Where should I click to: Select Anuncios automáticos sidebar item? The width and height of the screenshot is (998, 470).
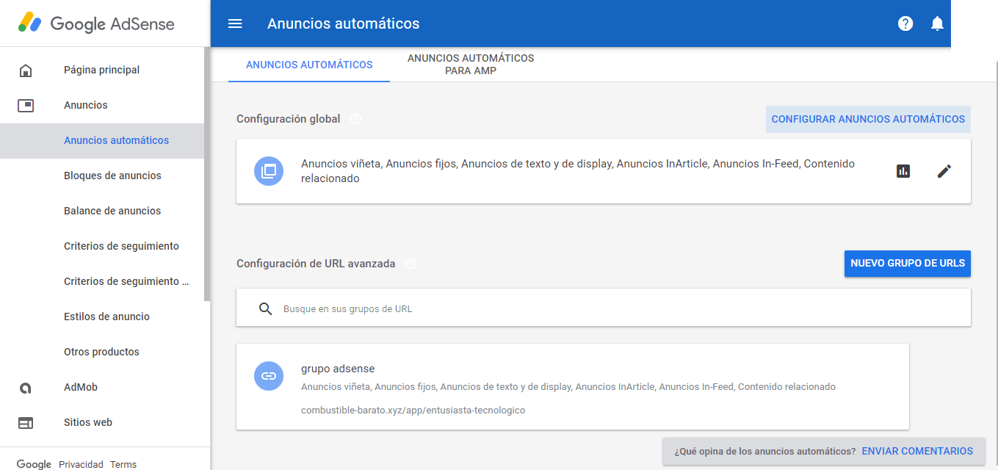102,141
